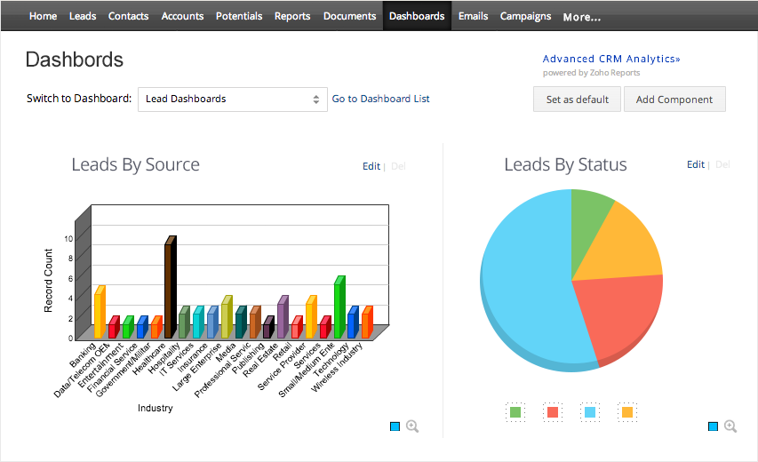Screen dimensions: 758x462
Task: Toggle the green legend marker under pie chart
Action: click(515, 412)
